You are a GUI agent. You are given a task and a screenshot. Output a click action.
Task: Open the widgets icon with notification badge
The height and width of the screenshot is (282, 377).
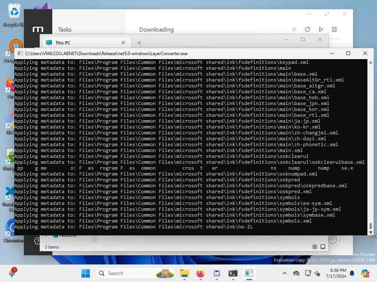tap(12, 273)
